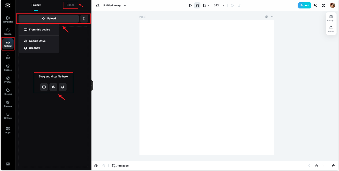Go to the previous page arrow

tap(309, 166)
